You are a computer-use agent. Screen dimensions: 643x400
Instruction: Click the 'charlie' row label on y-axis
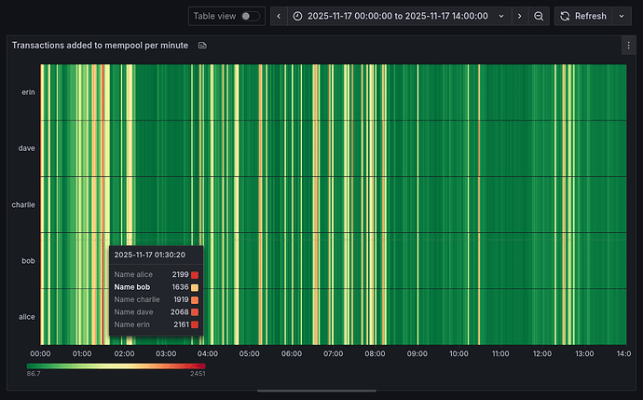[23, 204]
